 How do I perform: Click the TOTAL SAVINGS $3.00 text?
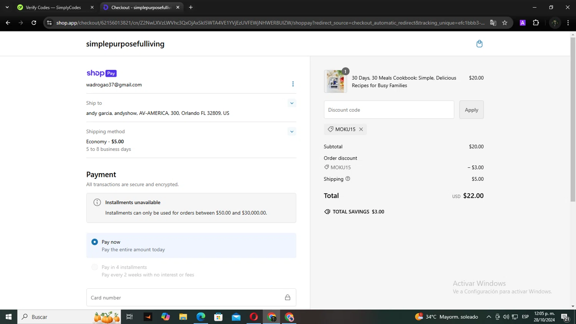coord(358,212)
